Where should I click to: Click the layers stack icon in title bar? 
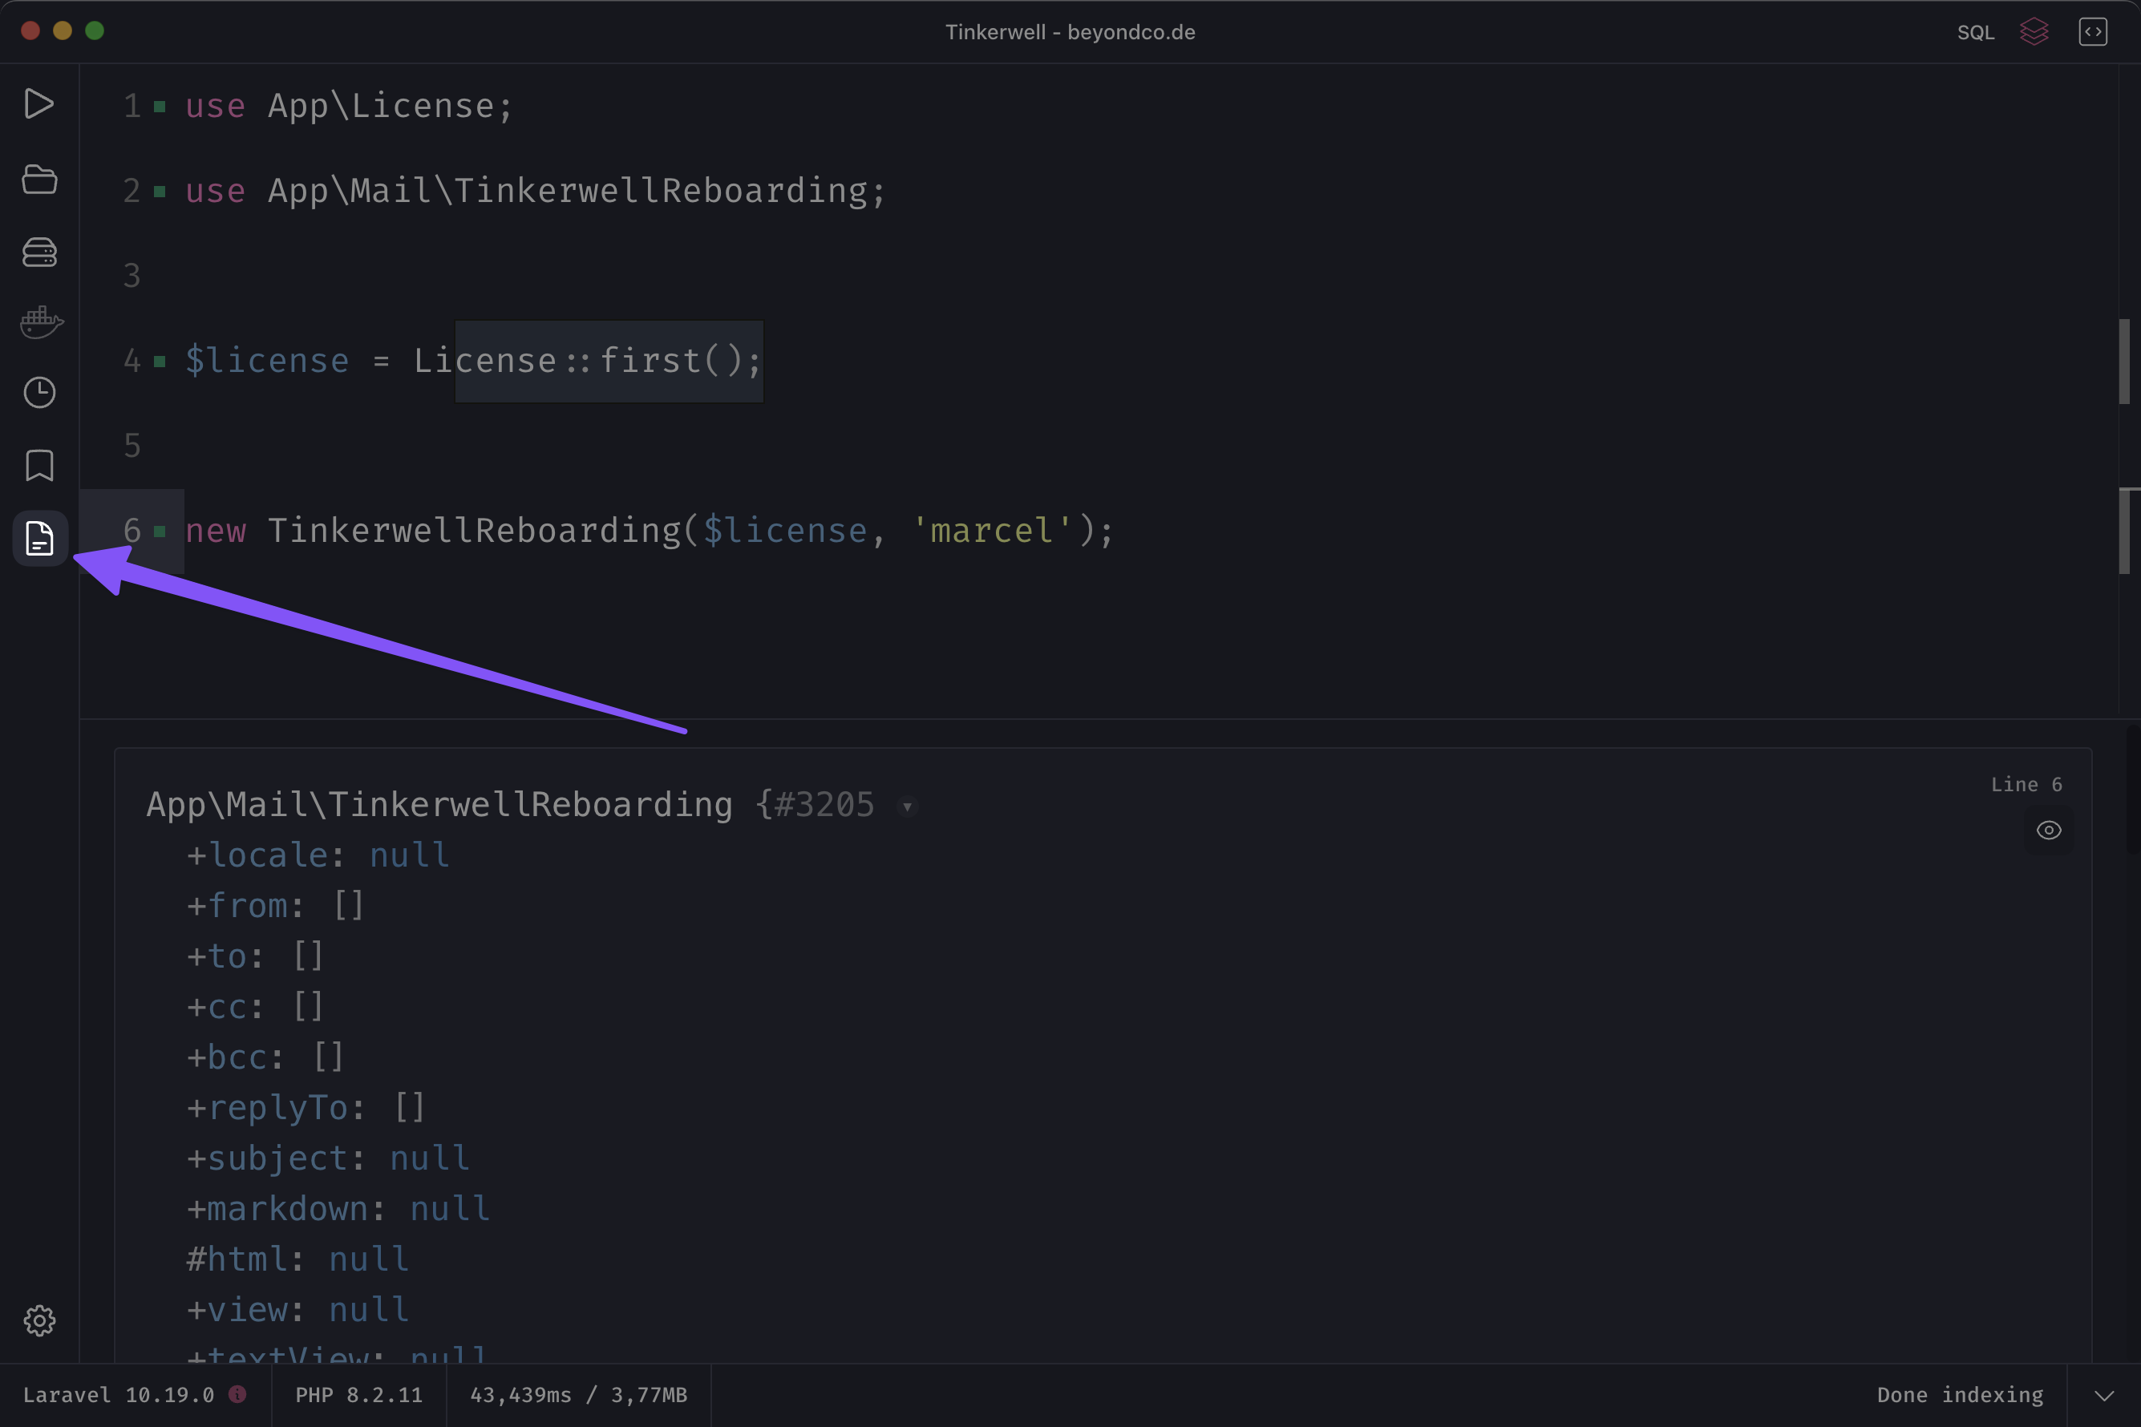(x=2034, y=32)
